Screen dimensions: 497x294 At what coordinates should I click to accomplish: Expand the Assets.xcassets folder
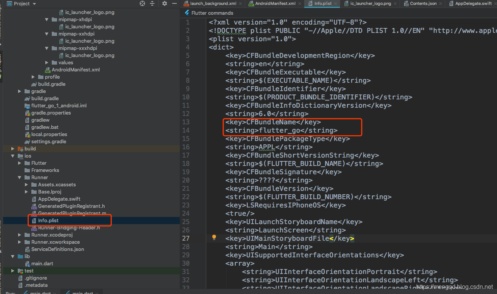[x=26, y=185]
